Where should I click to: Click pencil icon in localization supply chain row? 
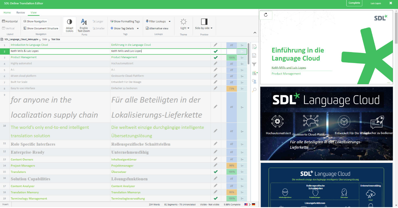(215, 107)
